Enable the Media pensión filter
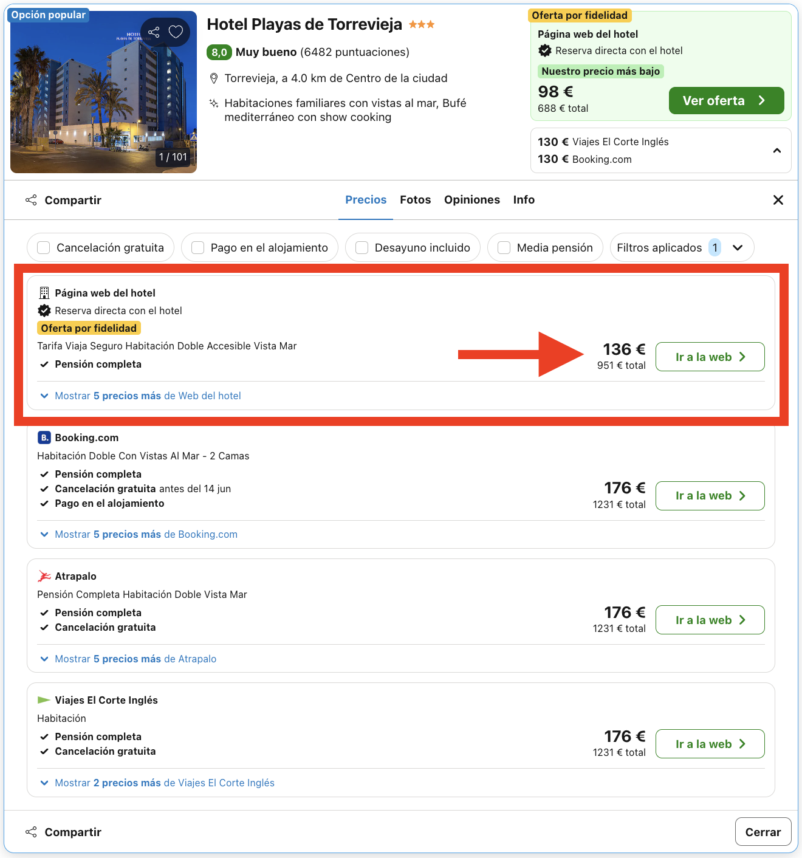The image size is (802, 858). pyautogui.click(x=503, y=247)
